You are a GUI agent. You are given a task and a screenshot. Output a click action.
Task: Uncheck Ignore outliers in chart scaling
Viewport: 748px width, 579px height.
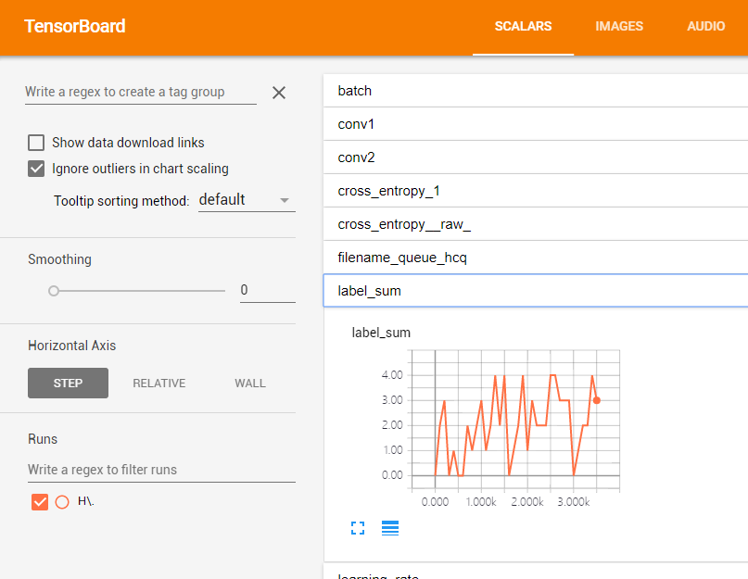point(36,169)
